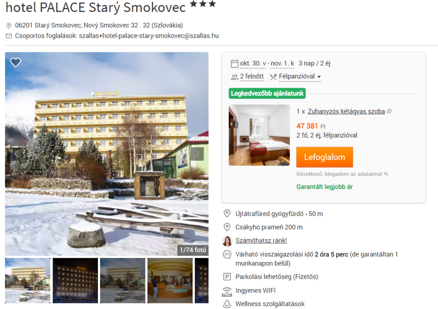Click the calendar icon beside dates

pos(234,64)
